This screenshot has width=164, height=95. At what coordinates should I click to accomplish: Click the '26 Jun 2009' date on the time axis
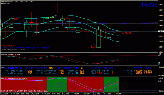46,94
